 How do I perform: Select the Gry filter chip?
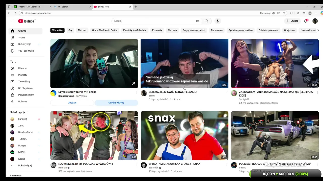[x=70, y=30]
